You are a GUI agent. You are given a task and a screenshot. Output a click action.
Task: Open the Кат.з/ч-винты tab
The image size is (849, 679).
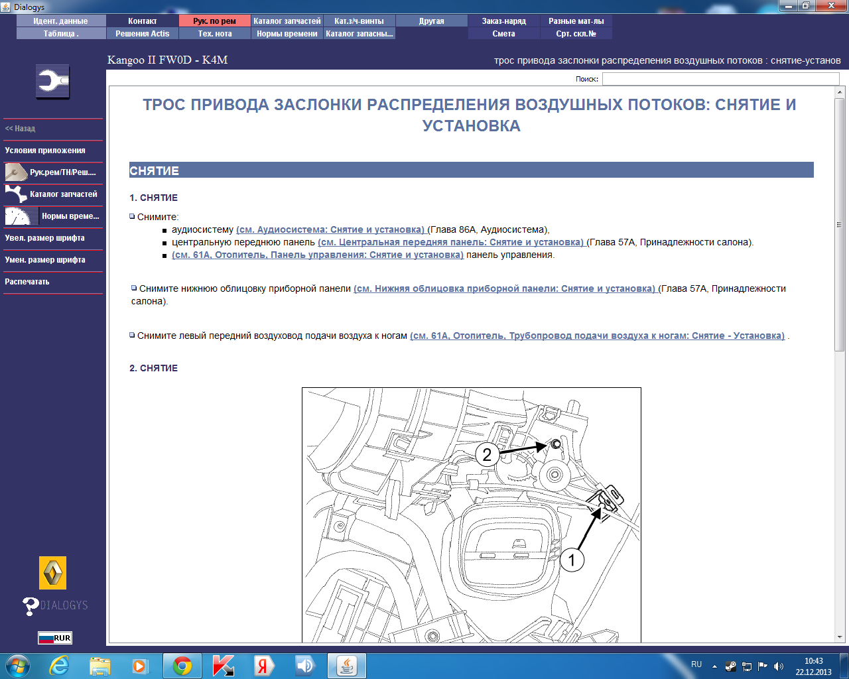(359, 21)
